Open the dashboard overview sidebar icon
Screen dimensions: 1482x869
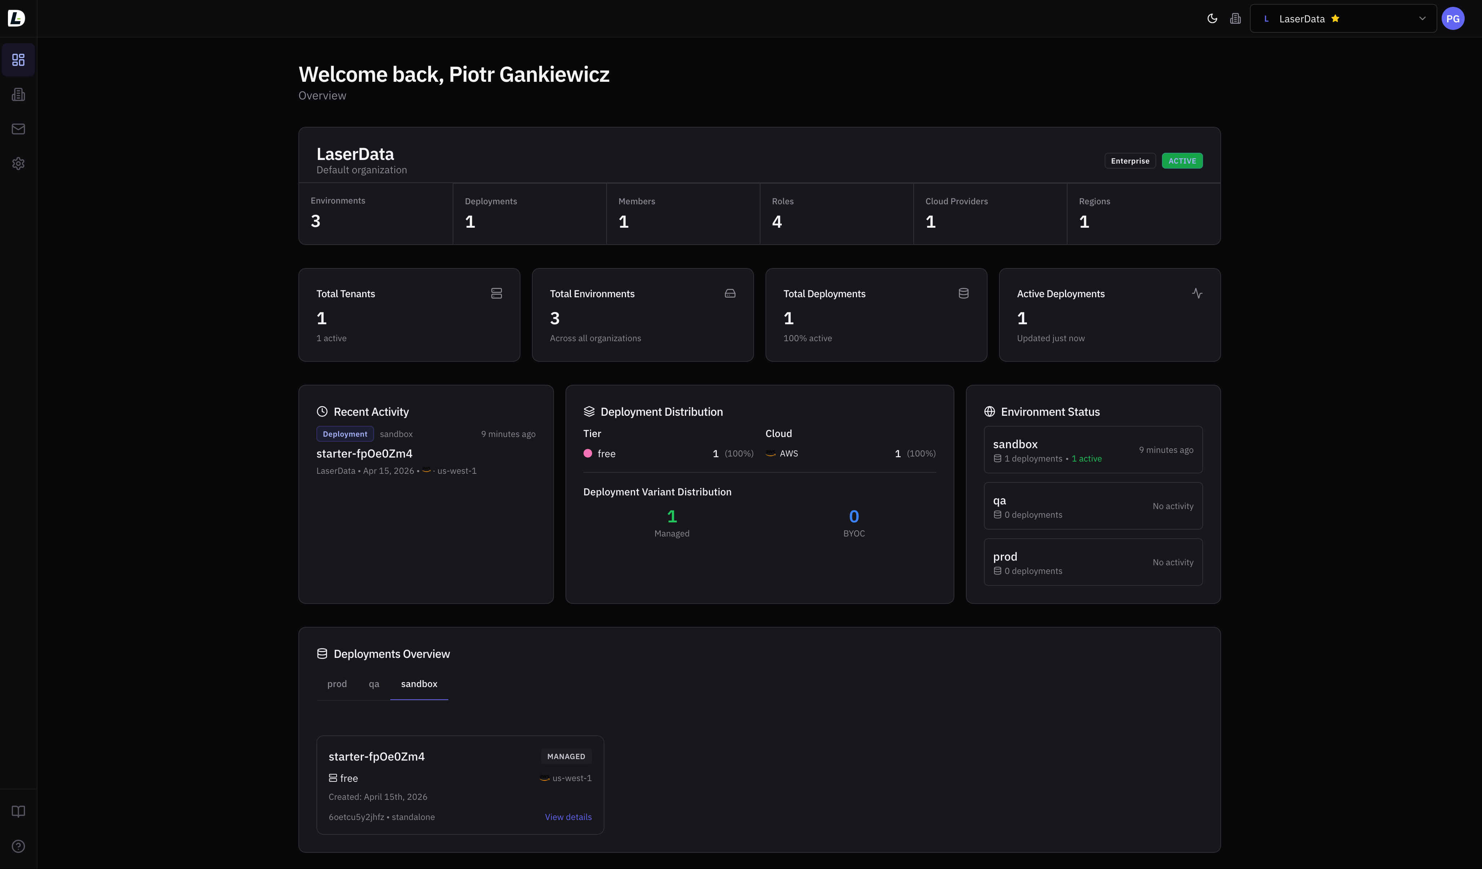(18, 59)
